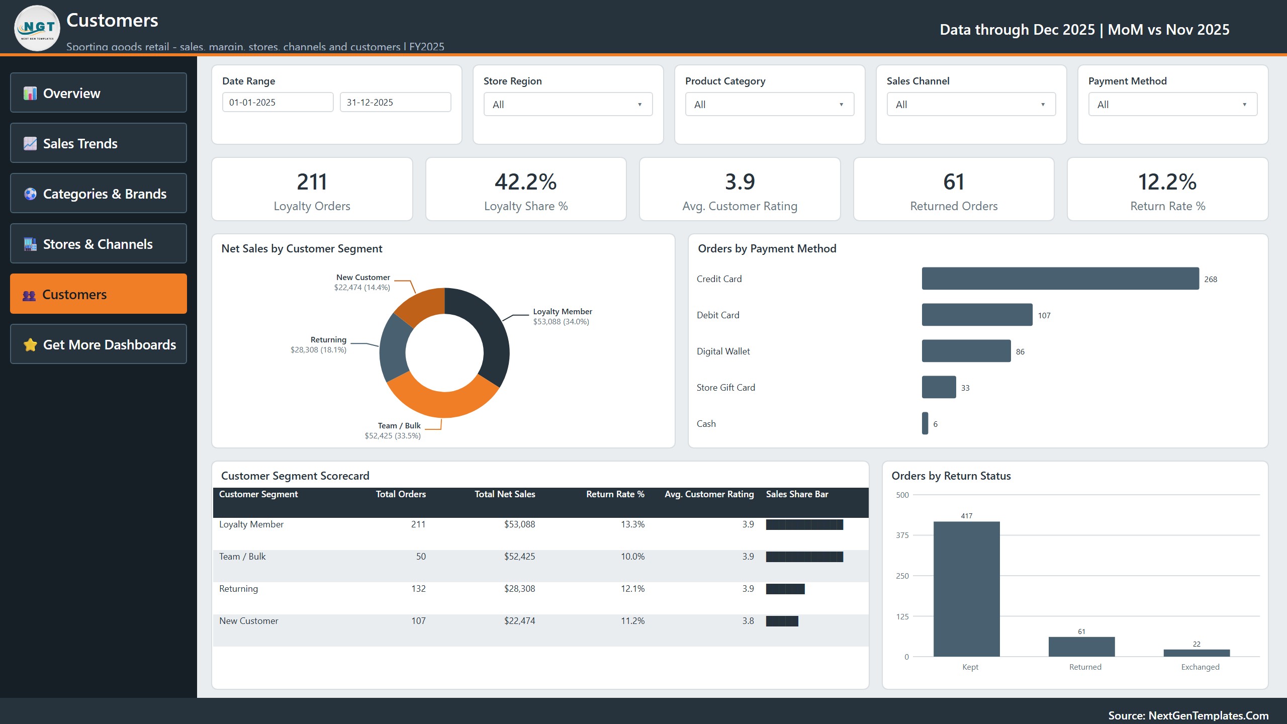The height and width of the screenshot is (724, 1287).
Task: Select the 211 Loyalty Orders card
Action: pos(312,189)
